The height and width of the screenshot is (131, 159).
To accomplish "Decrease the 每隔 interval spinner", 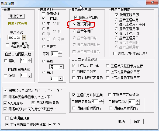I will (60, 55).
